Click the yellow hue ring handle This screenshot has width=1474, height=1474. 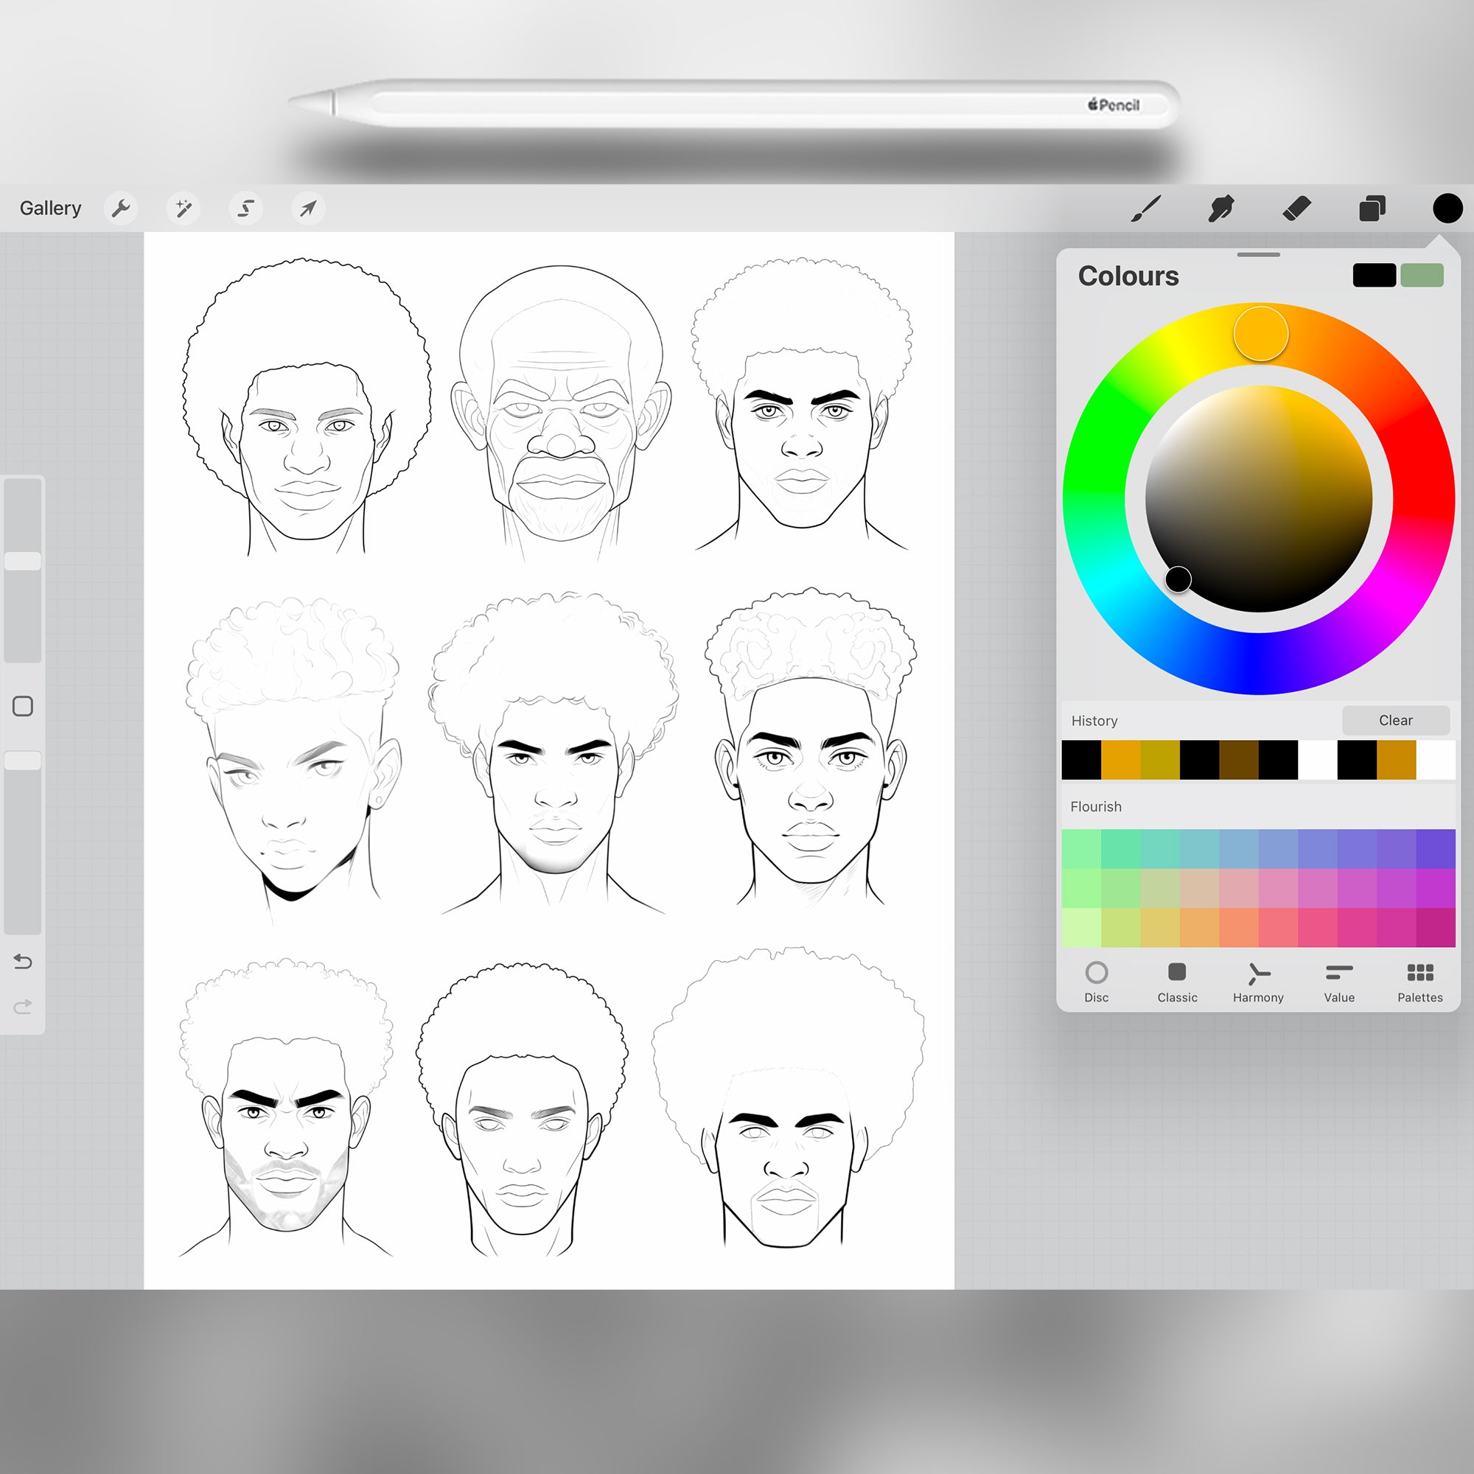tap(1260, 333)
